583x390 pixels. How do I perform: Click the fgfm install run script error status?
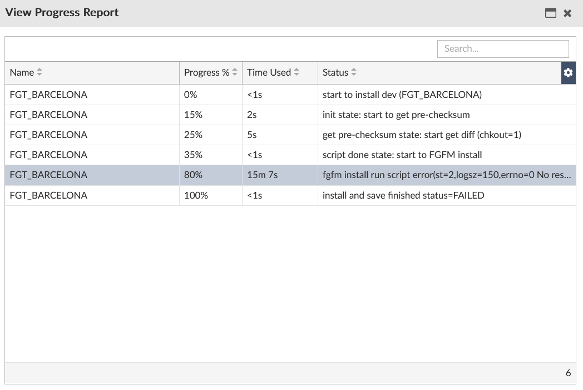pyautogui.click(x=446, y=175)
